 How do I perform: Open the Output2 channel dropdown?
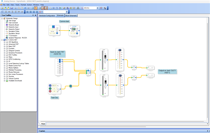click(x=152, y=75)
